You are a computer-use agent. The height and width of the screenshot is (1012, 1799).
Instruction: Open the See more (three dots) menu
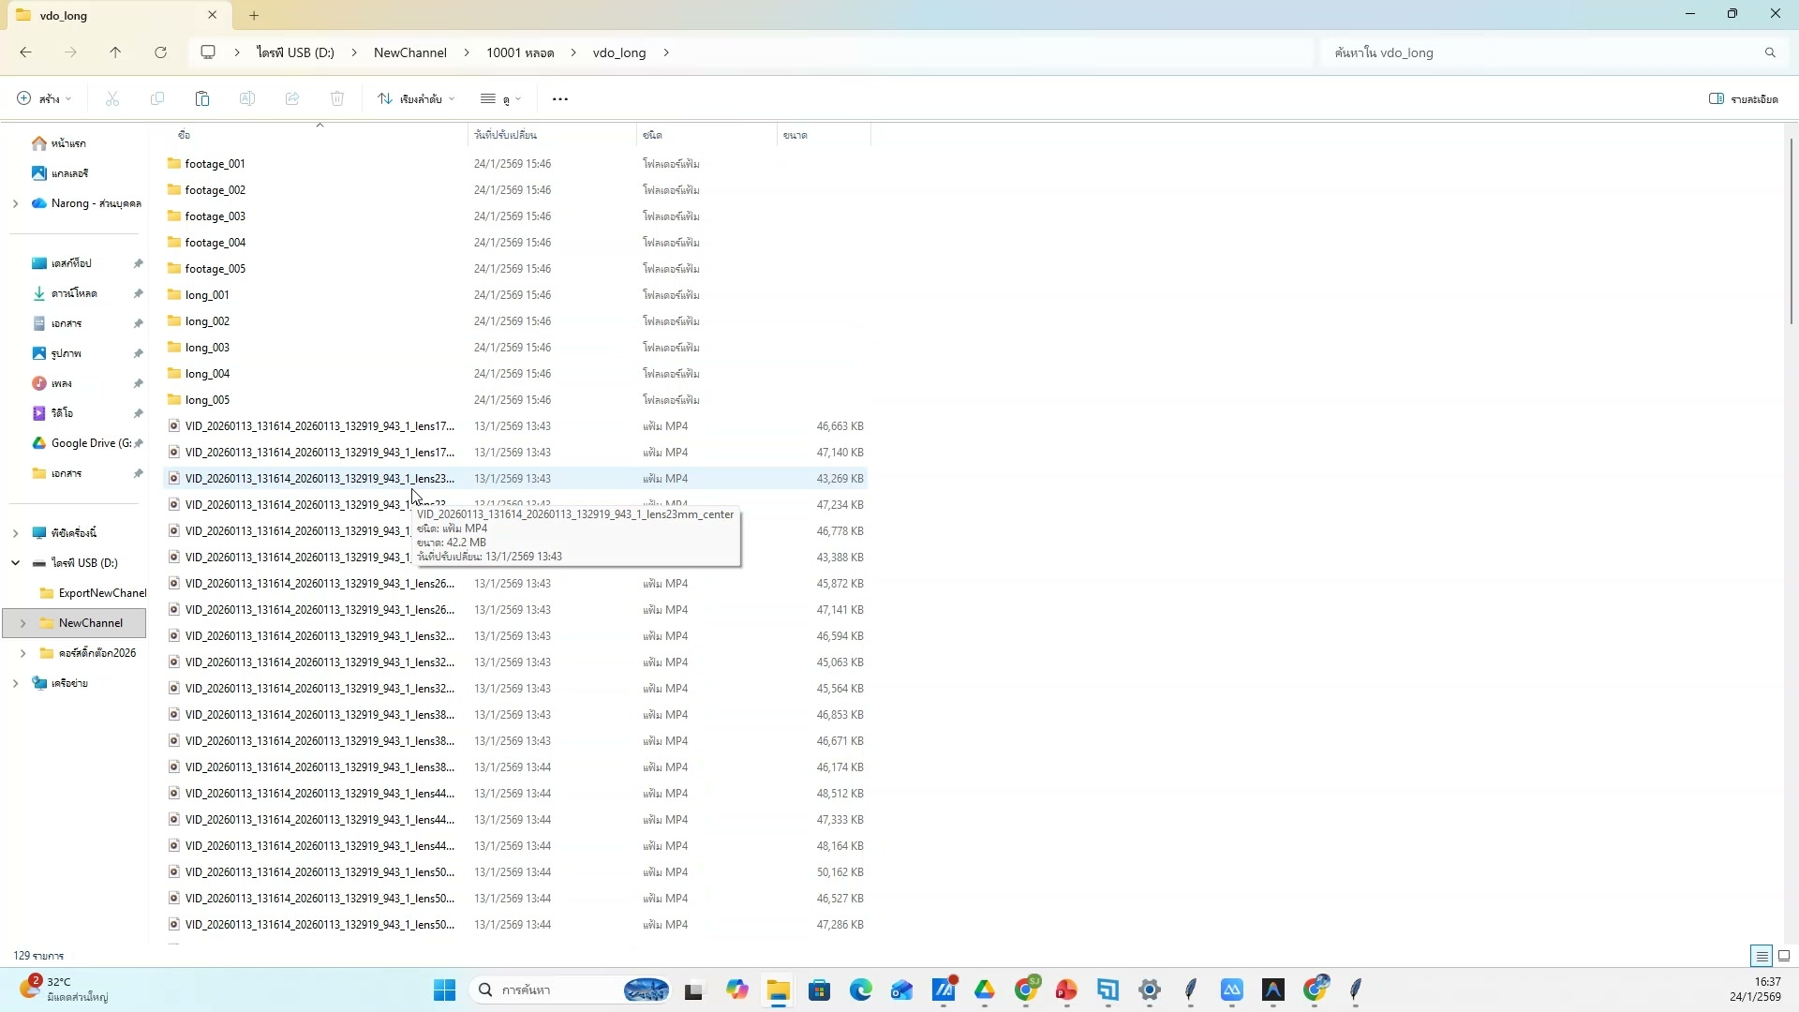pyautogui.click(x=560, y=98)
